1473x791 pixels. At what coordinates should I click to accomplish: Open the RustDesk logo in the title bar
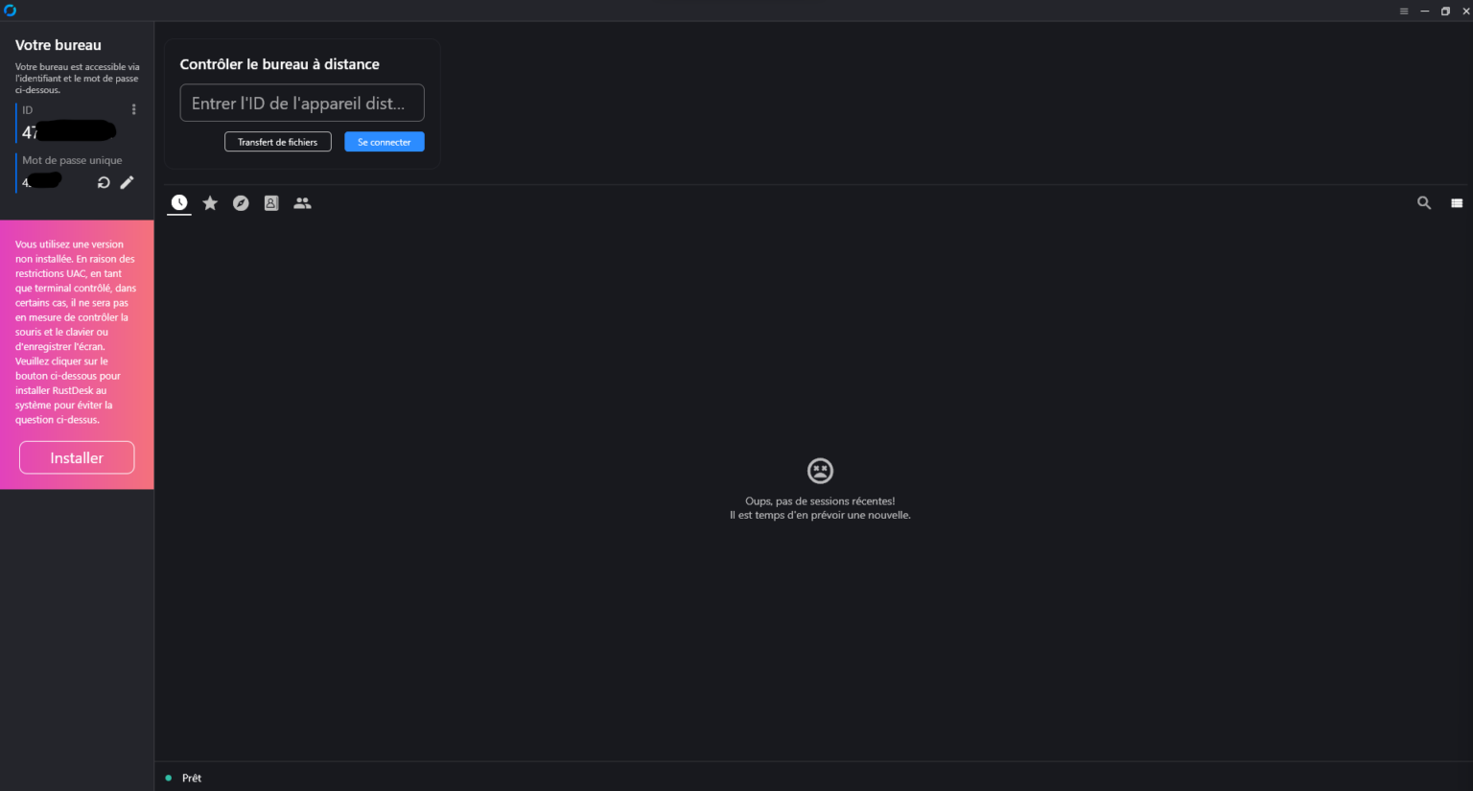12,11
